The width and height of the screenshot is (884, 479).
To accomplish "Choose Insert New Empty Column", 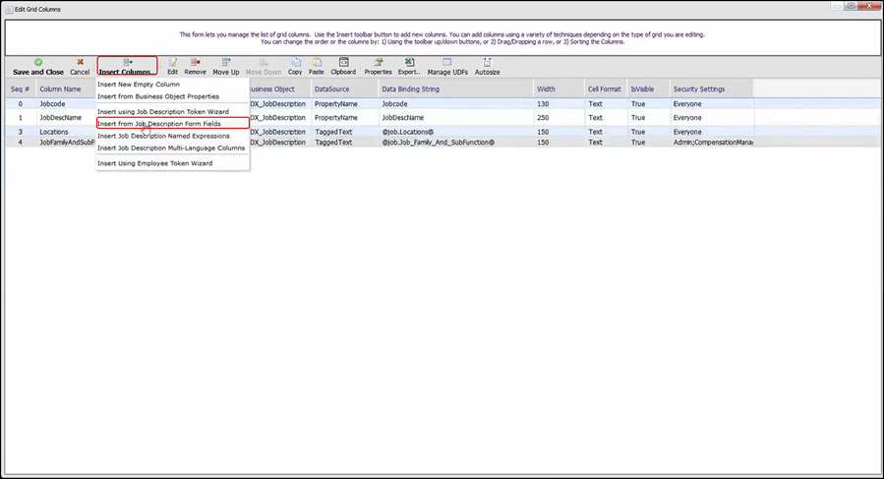I will [x=139, y=85].
